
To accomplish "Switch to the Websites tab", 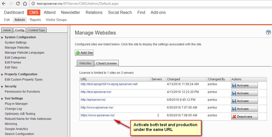I will (x=85, y=63).
